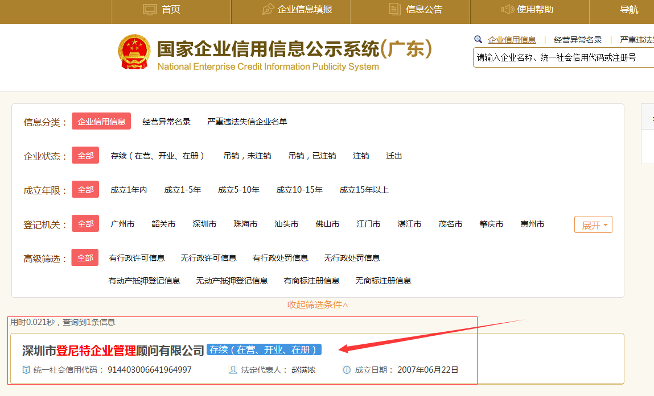Filter registration authority 茂名市

[450, 224]
